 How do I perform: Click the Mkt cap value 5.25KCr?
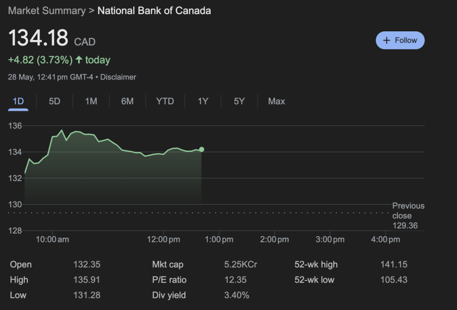point(241,264)
